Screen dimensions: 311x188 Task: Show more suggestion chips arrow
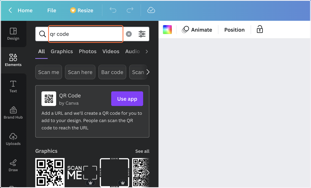[x=148, y=72]
